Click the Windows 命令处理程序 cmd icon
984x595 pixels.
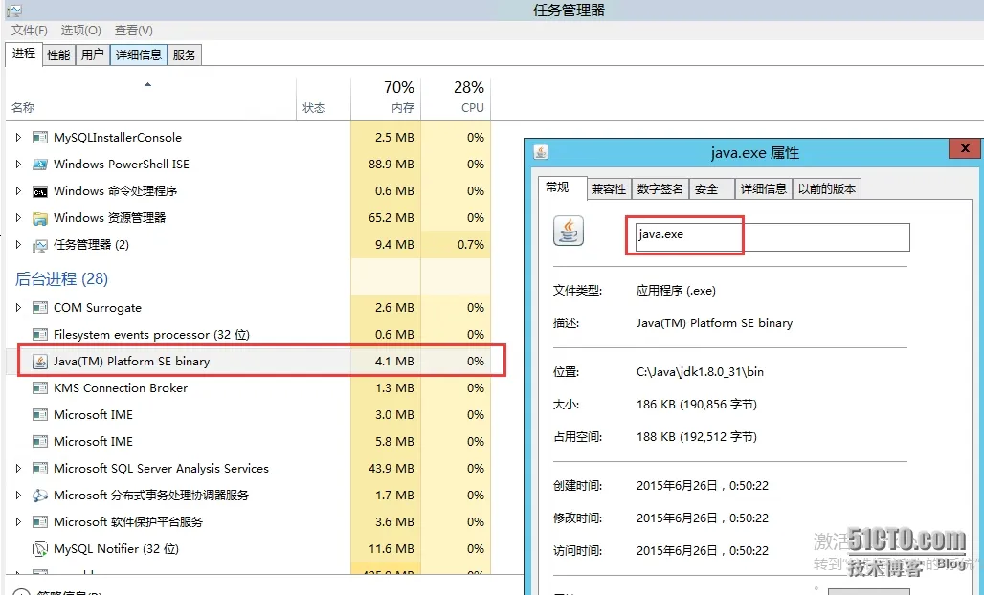point(40,191)
